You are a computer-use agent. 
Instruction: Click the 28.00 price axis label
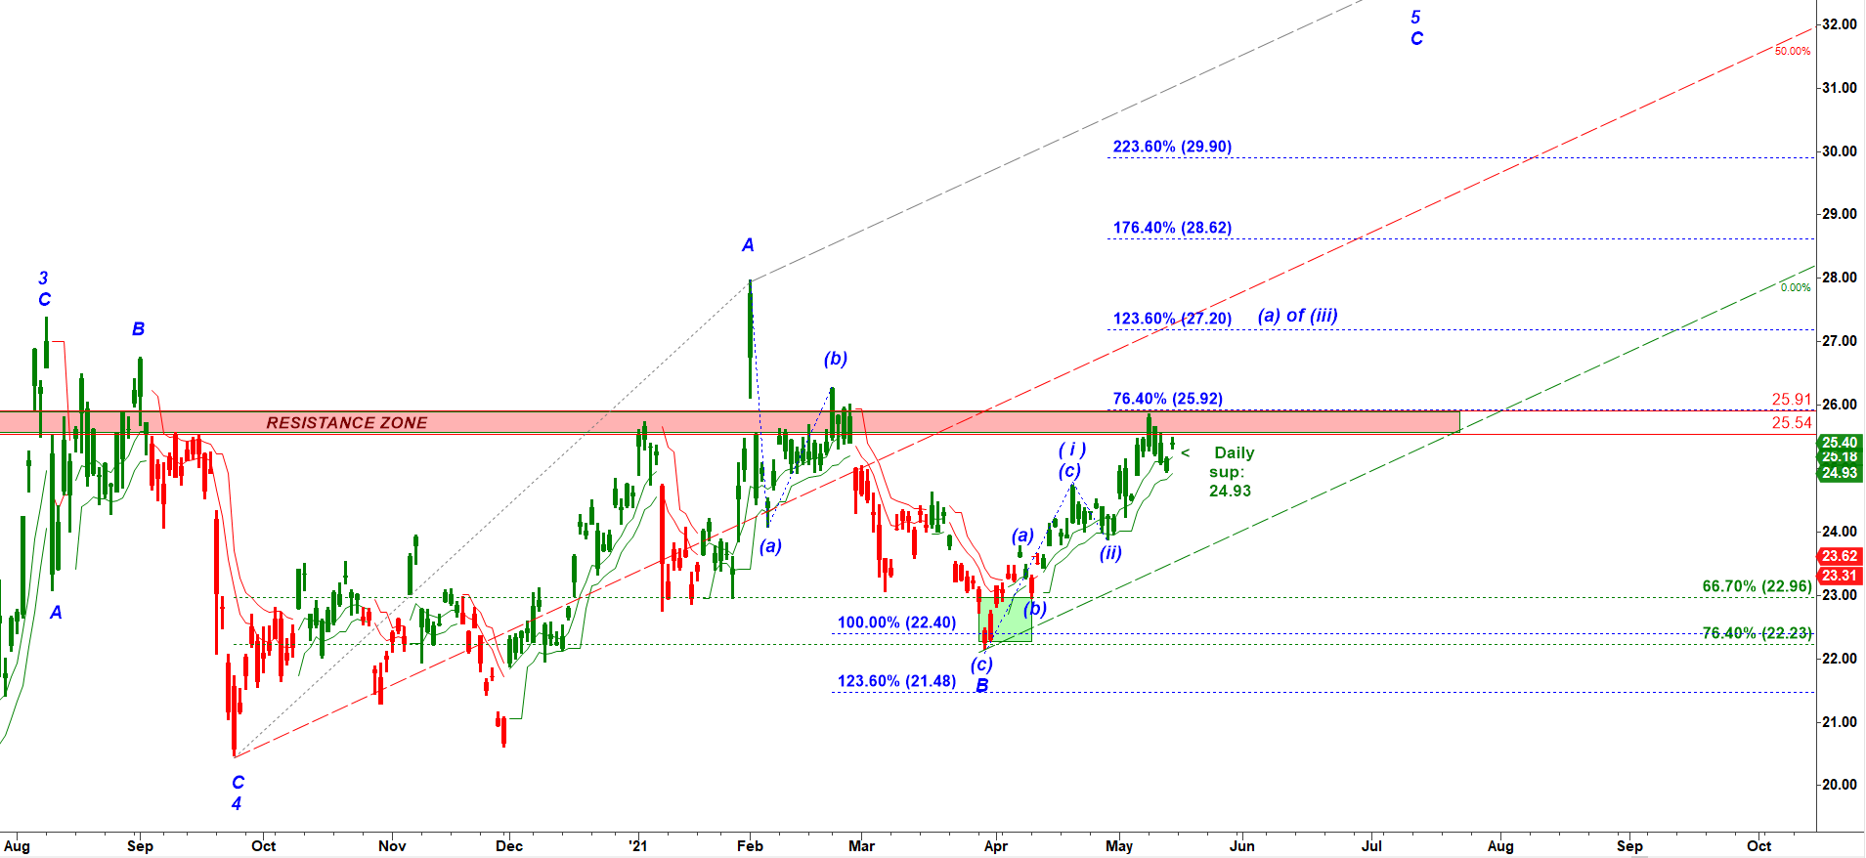coord(1839,278)
